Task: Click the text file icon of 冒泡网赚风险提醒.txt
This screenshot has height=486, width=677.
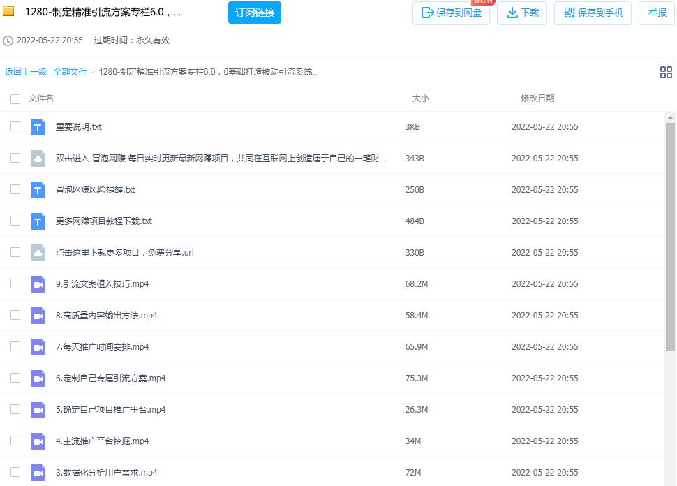Action: [x=38, y=190]
